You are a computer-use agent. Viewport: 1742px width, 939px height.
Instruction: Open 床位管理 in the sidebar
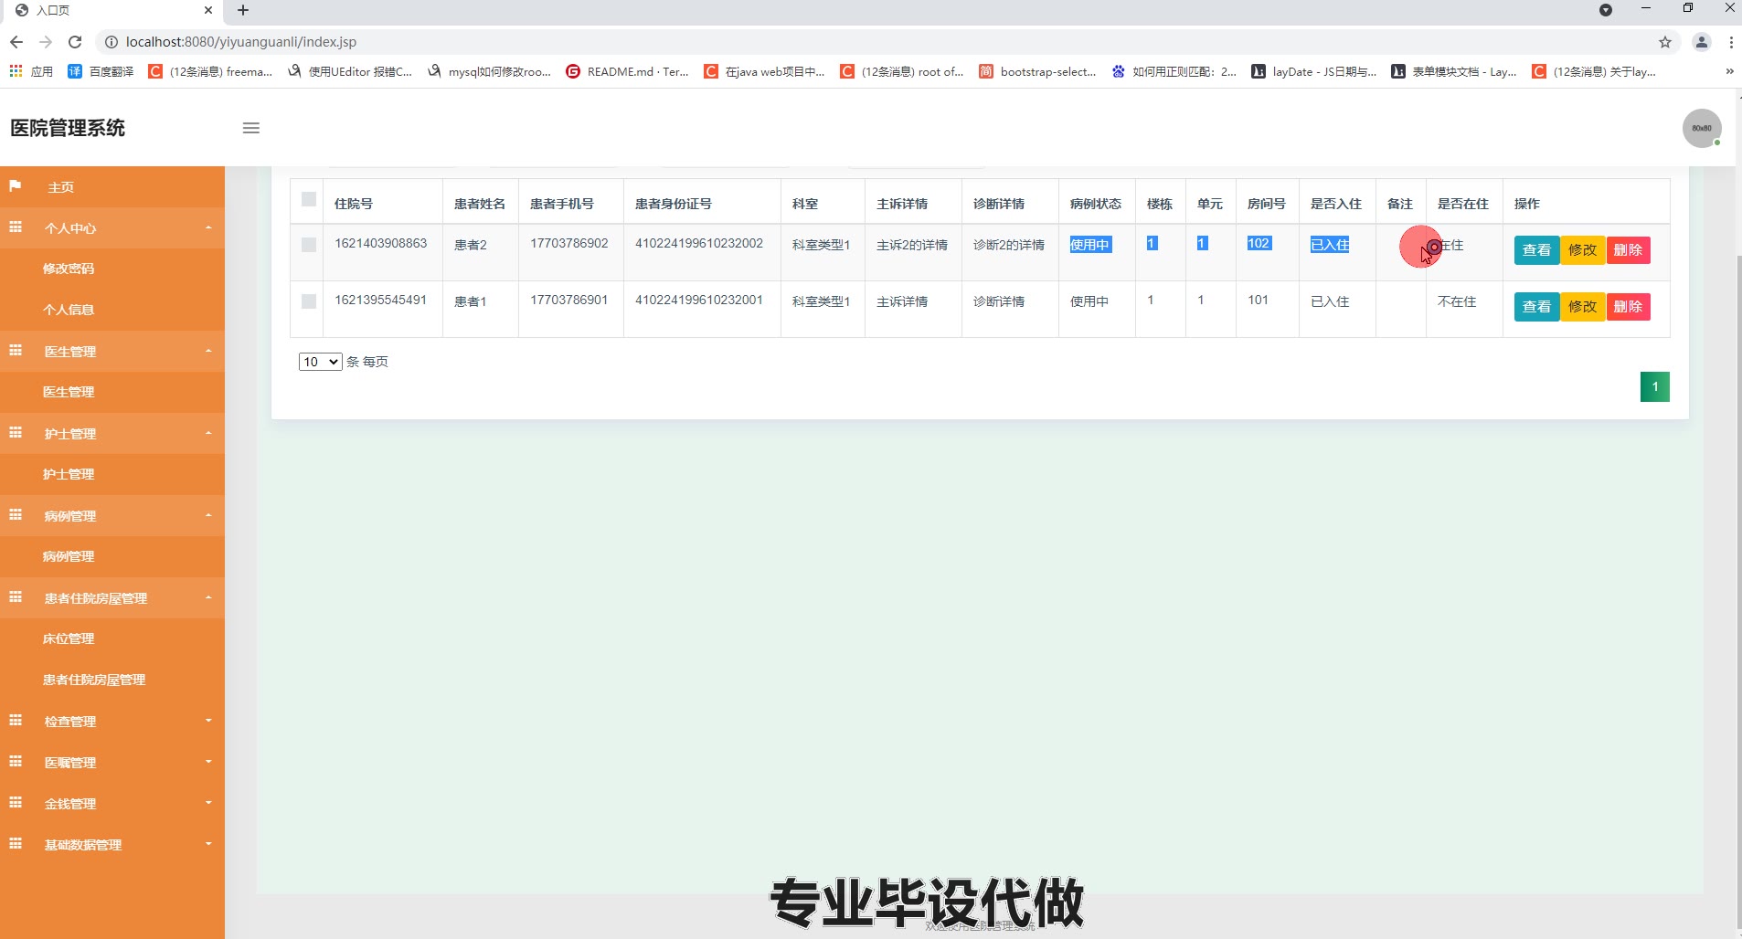click(69, 638)
